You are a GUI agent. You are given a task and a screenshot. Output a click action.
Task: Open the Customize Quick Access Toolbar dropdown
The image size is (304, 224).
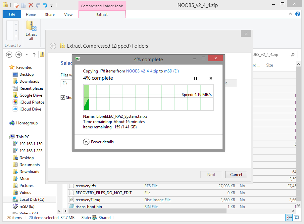click(51, 6)
